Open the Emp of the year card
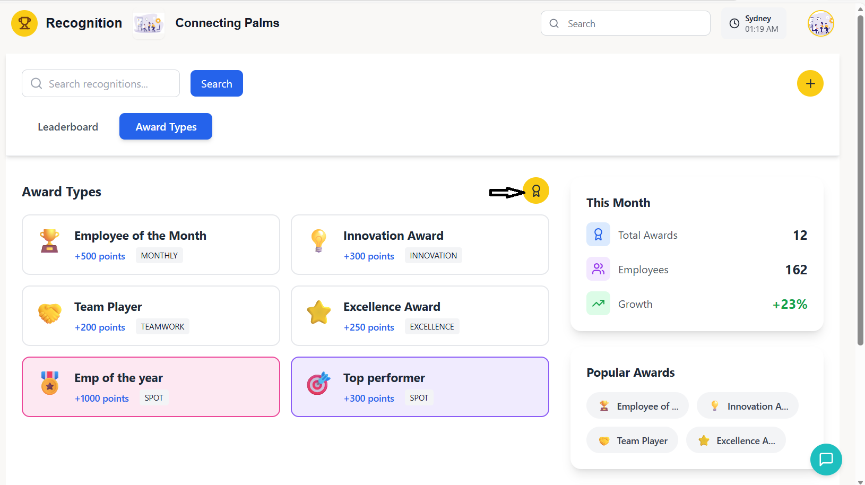Image resolution: width=865 pixels, height=485 pixels. (151, 387)
